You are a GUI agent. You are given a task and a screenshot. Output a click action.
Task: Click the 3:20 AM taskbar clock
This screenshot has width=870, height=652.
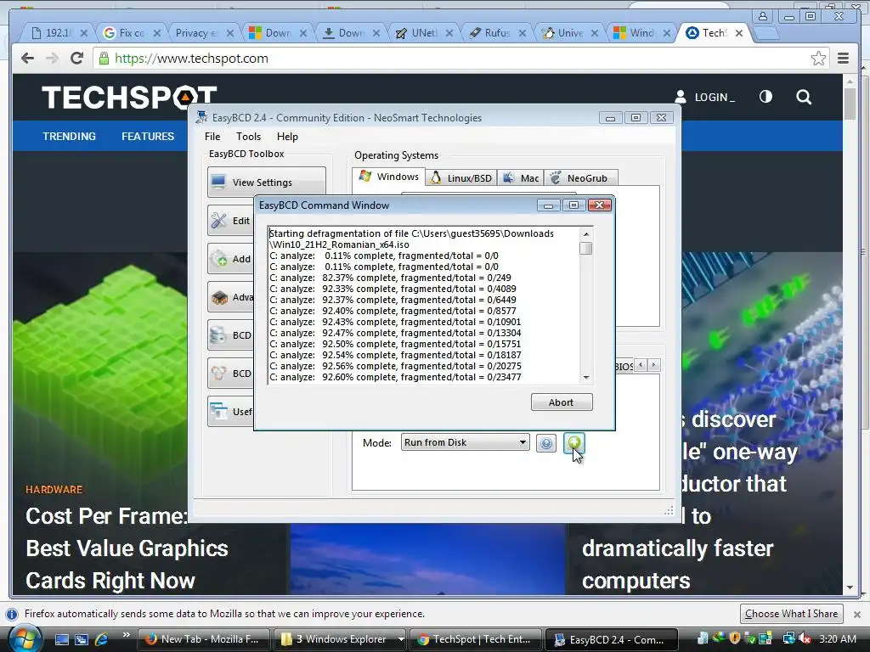(838, 638)
